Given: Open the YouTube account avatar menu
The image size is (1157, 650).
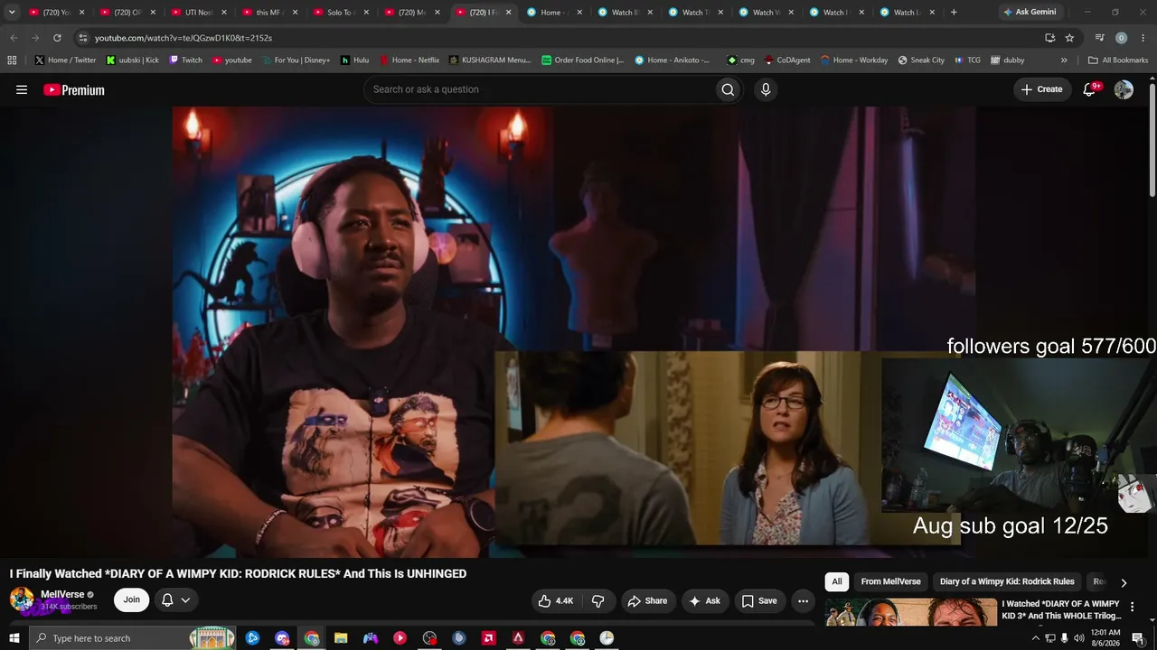Looking at the screenshot, I should pyautogui.click(x=1124, y=89).
